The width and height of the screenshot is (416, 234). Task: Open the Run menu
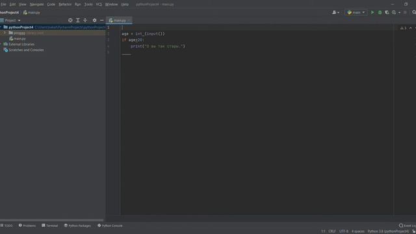point(77,5)
